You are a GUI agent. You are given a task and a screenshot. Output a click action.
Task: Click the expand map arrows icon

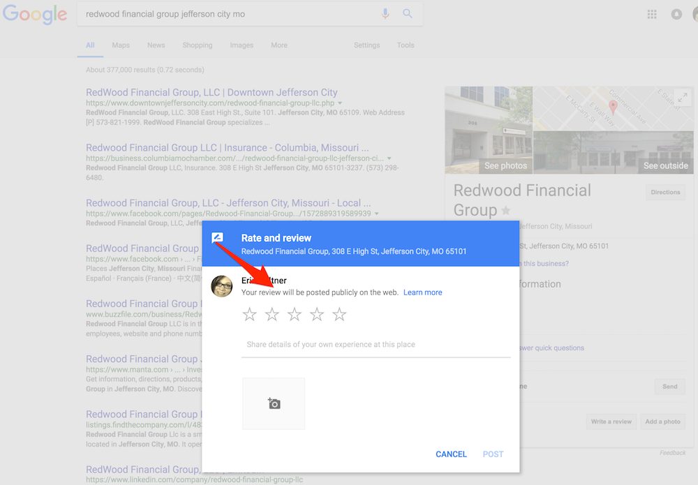click(683, 97)
